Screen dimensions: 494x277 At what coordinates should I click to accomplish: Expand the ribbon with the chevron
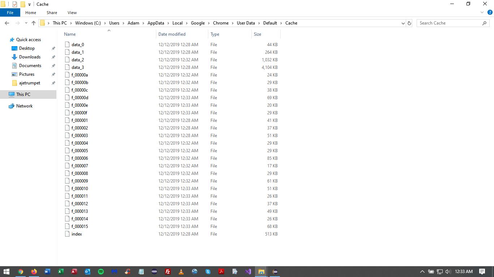[482, 12]
